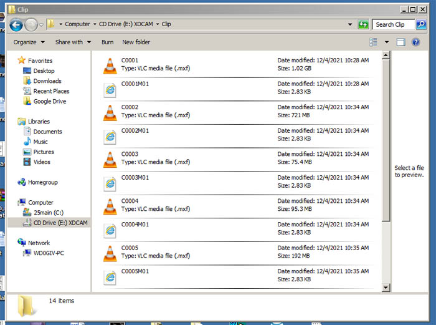The image size is (436, 325).
Task: Click the Burn toolbar button
Action: 107,42
